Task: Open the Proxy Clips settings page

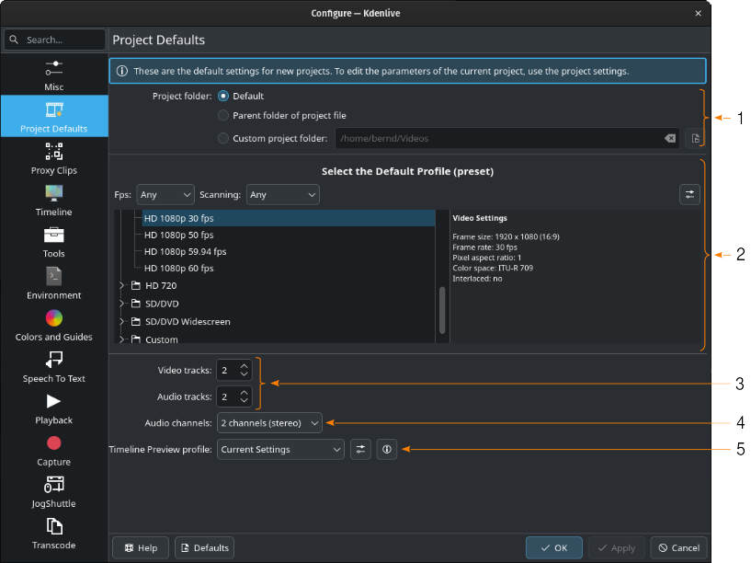Action: click(53, 158)
